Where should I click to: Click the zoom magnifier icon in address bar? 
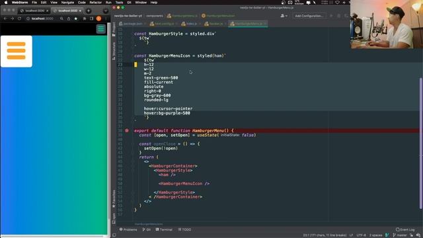(61, 19)
